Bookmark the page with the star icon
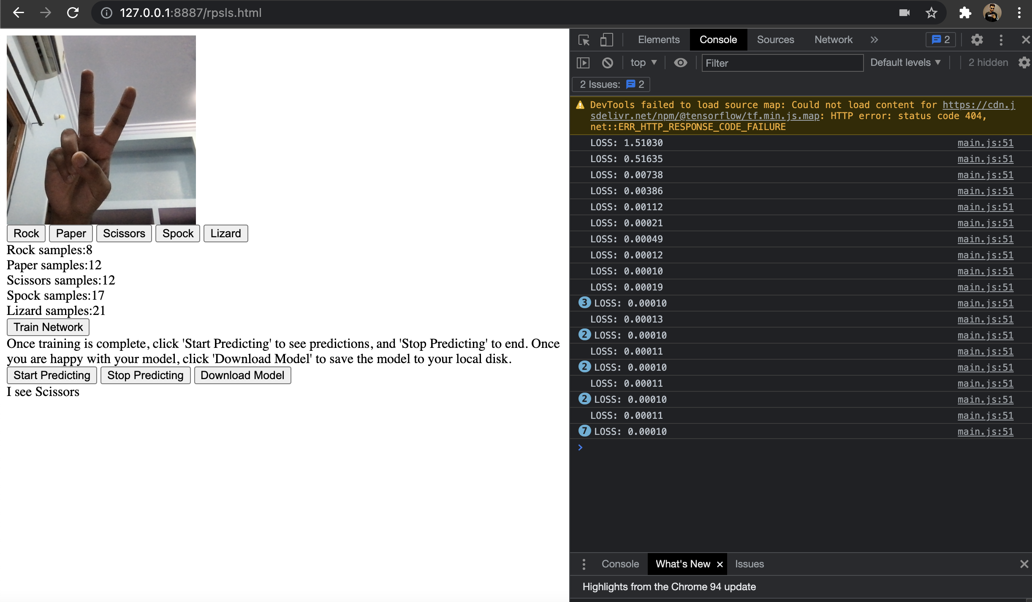Image resolution: width=1032 pixels, height=602 pixels. pyautogui.click(x=931, y=13)
